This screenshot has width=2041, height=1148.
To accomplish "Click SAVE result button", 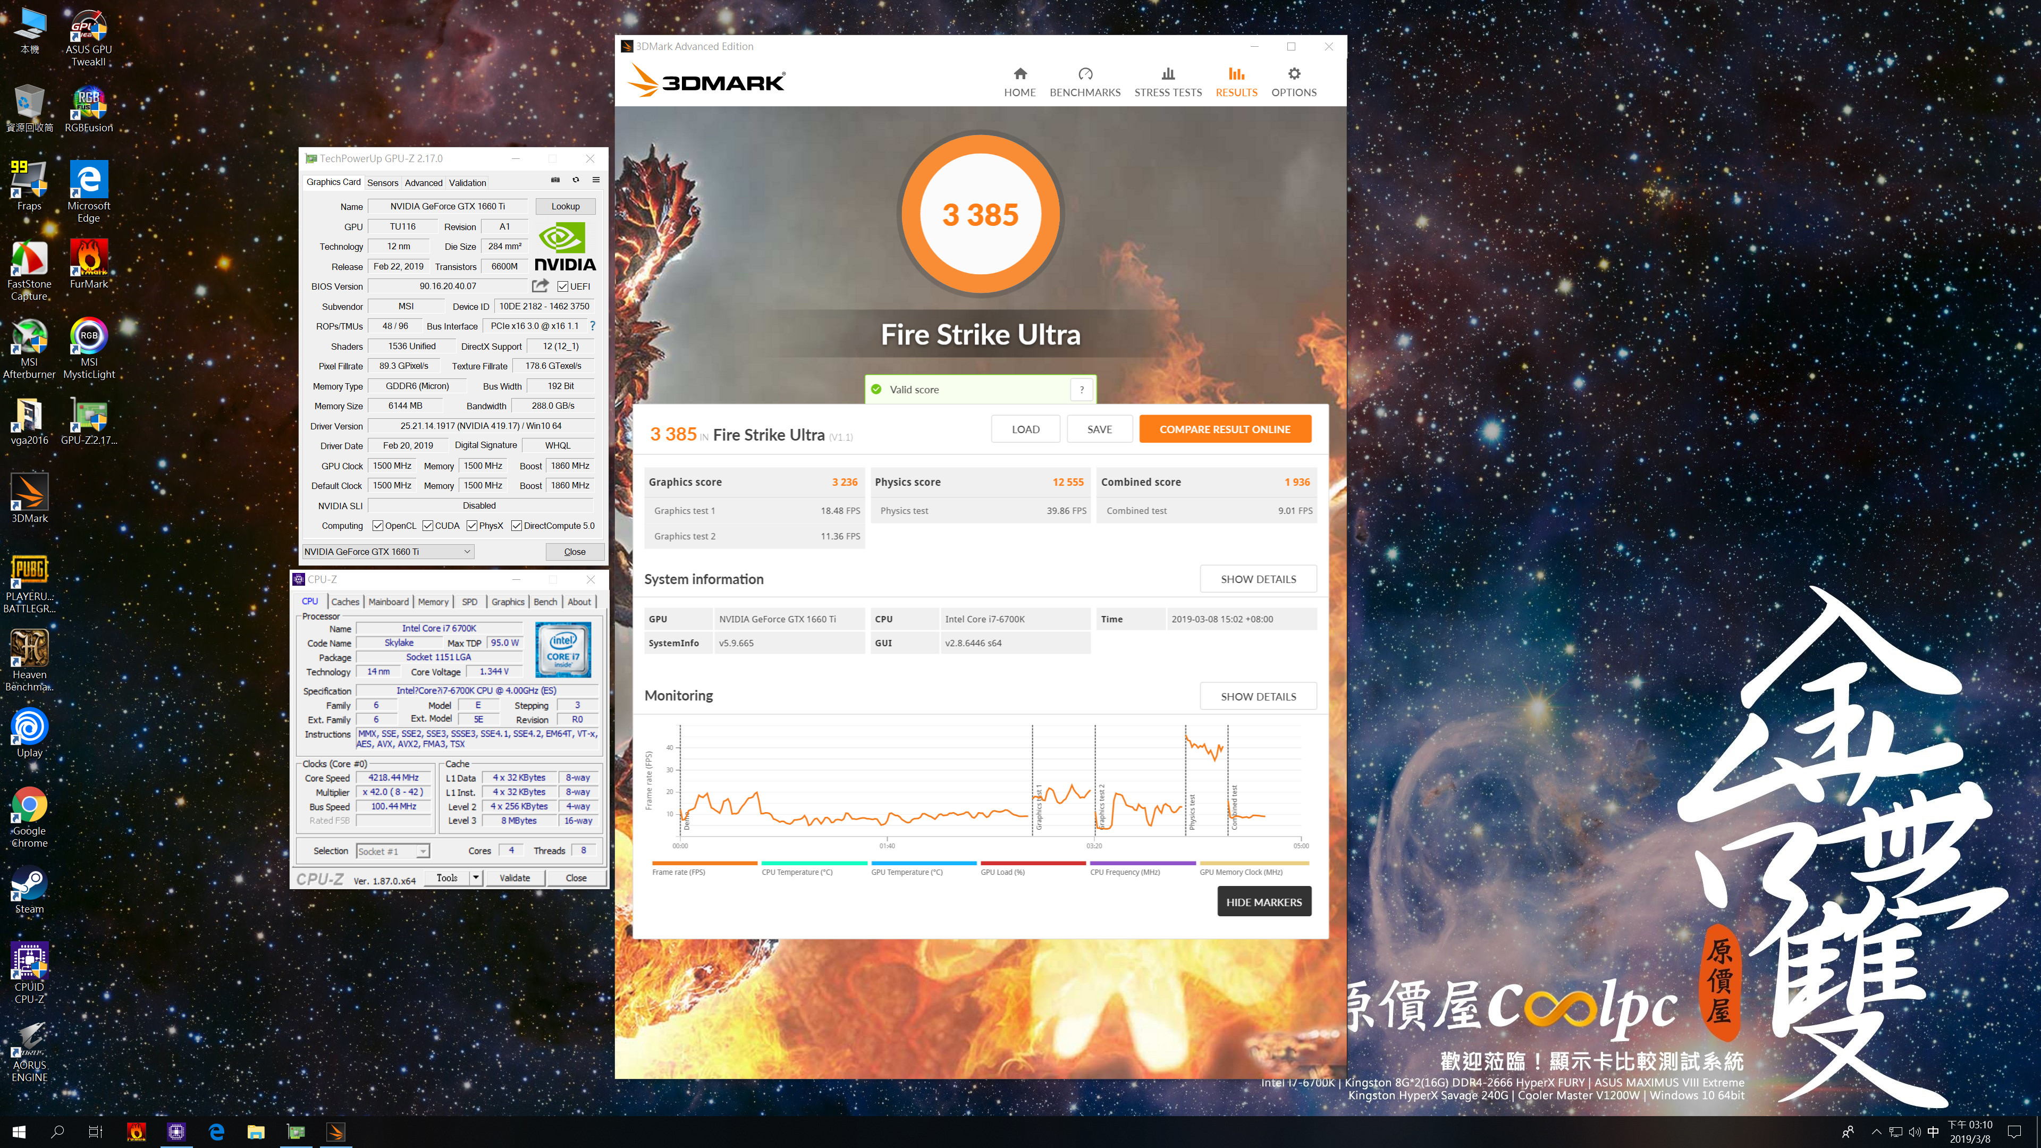I will pyautogui.click(x=1100, y=428).
